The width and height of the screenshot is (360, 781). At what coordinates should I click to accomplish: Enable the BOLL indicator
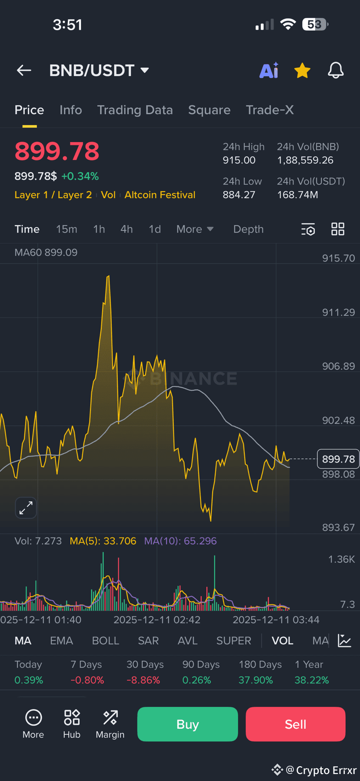106,641
